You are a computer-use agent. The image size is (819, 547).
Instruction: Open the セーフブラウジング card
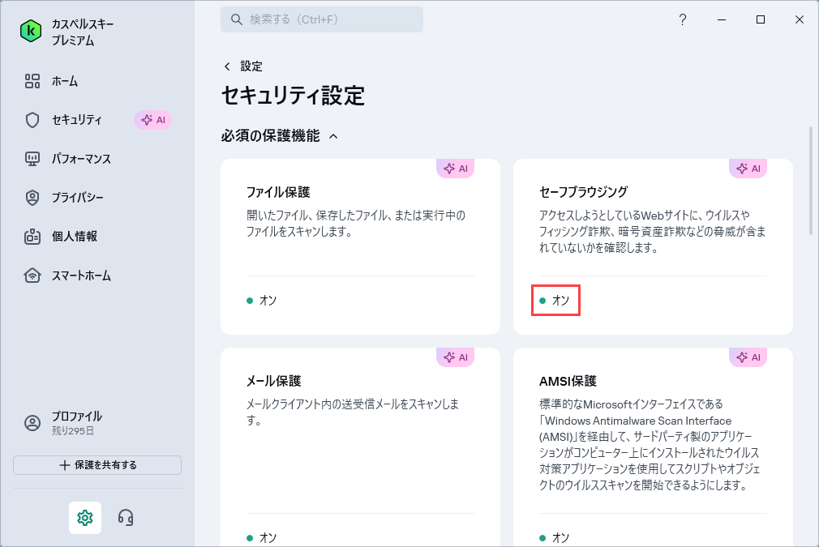(653, 247)
